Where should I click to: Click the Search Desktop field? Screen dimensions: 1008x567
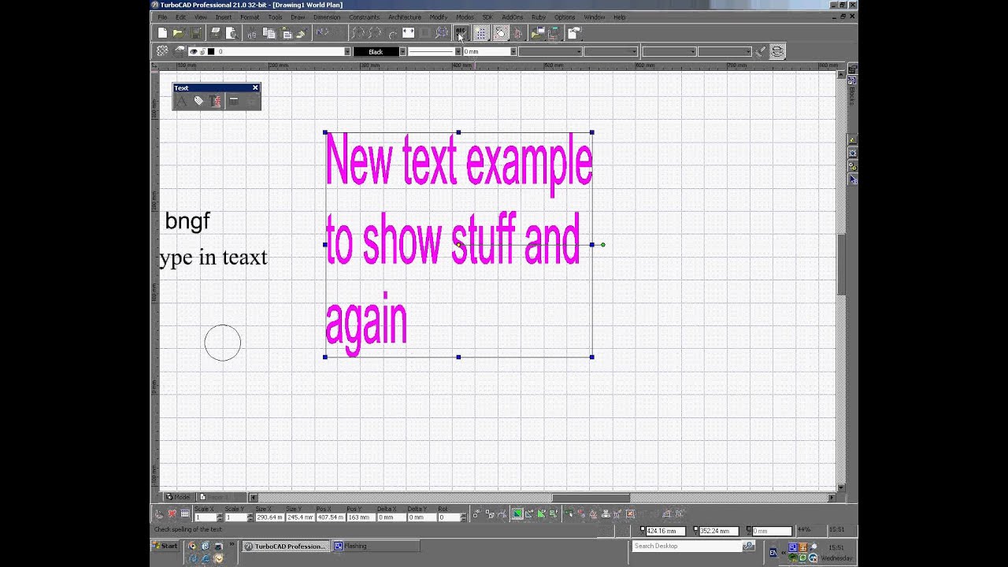pos(687,546)
